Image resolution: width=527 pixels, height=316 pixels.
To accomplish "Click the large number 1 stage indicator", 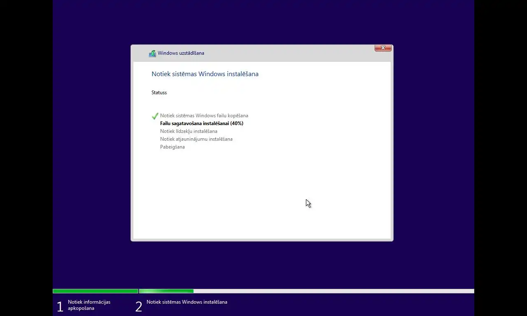I will (60, 307).
